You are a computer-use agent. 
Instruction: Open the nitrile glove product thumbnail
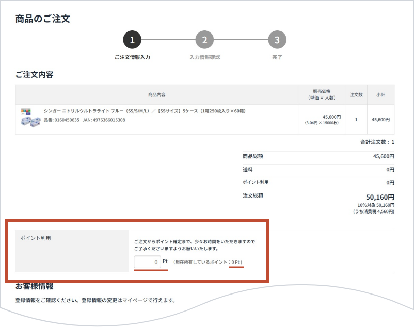click(30, 119)
